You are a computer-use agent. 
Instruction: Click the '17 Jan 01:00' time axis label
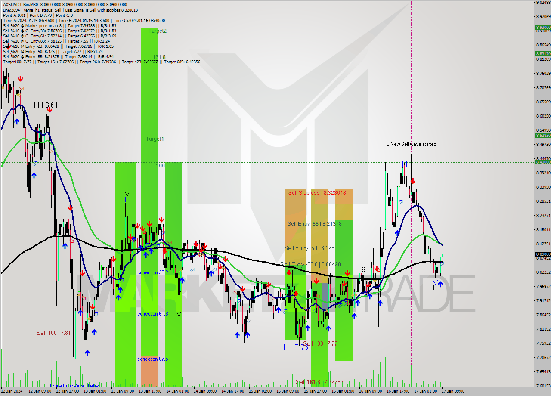point(426,391)
